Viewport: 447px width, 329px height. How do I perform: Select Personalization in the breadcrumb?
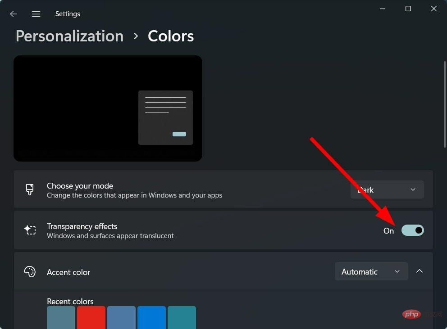69,36
